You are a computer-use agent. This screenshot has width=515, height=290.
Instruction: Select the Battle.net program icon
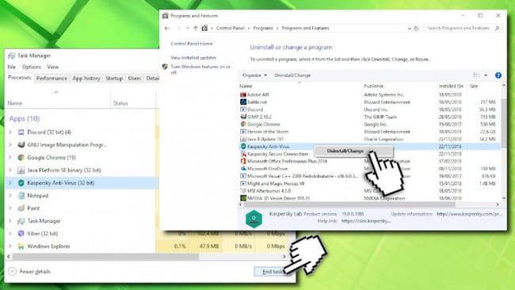coord(243,102)
